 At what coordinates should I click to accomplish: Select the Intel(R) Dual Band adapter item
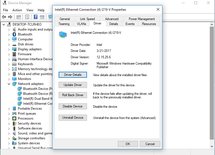(x=35, y=99)
